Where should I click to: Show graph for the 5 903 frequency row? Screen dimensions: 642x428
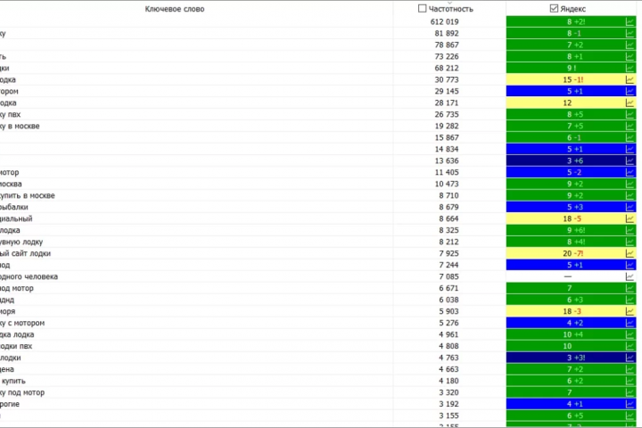click(x=630, y=311)
